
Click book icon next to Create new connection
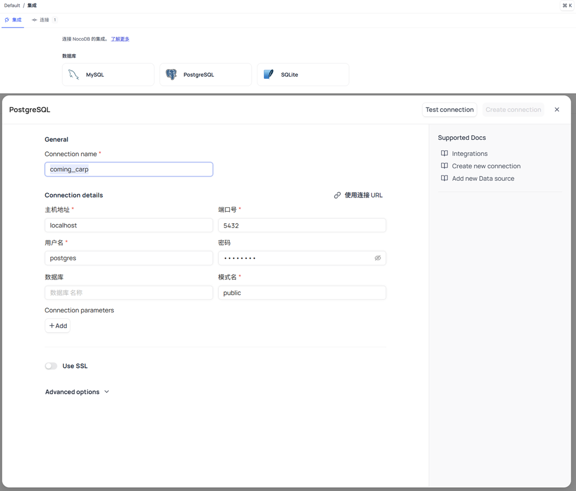[445, 166]
